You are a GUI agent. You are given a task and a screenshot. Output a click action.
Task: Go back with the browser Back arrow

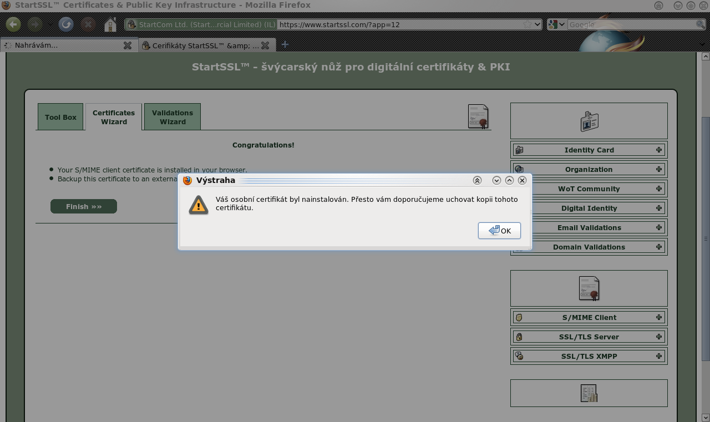(x=13, y=24)
